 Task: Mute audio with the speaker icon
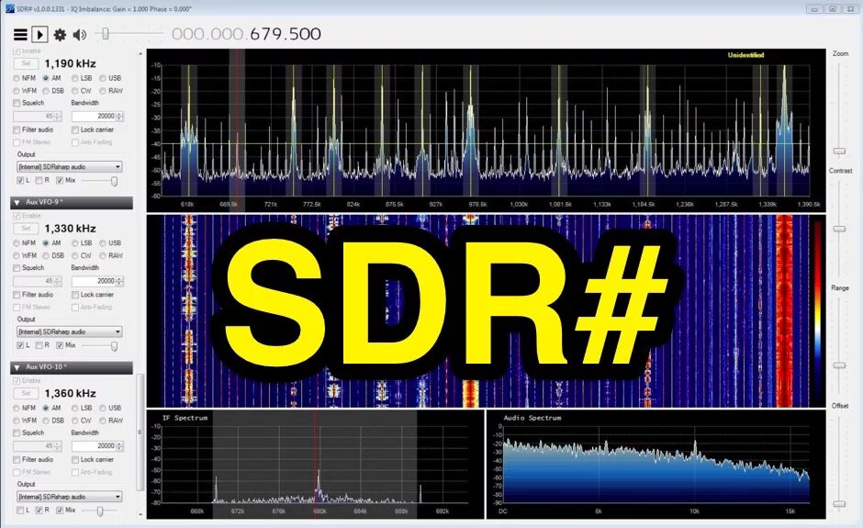[x=80, y=35]
